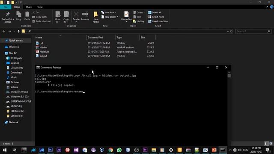
Task: Open Windows 8.1 (D:) drive
Action: pos(19,97)
